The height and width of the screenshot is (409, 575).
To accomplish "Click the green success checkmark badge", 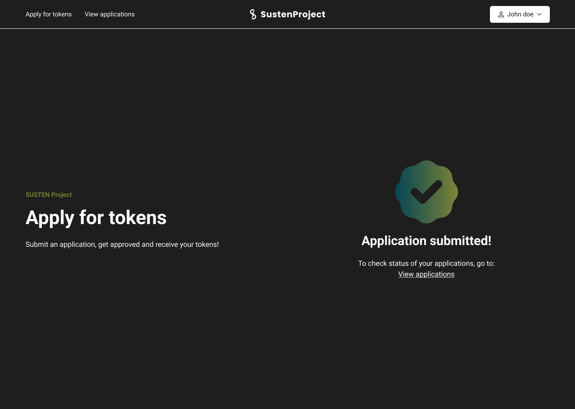I will [x=426, y=192].
